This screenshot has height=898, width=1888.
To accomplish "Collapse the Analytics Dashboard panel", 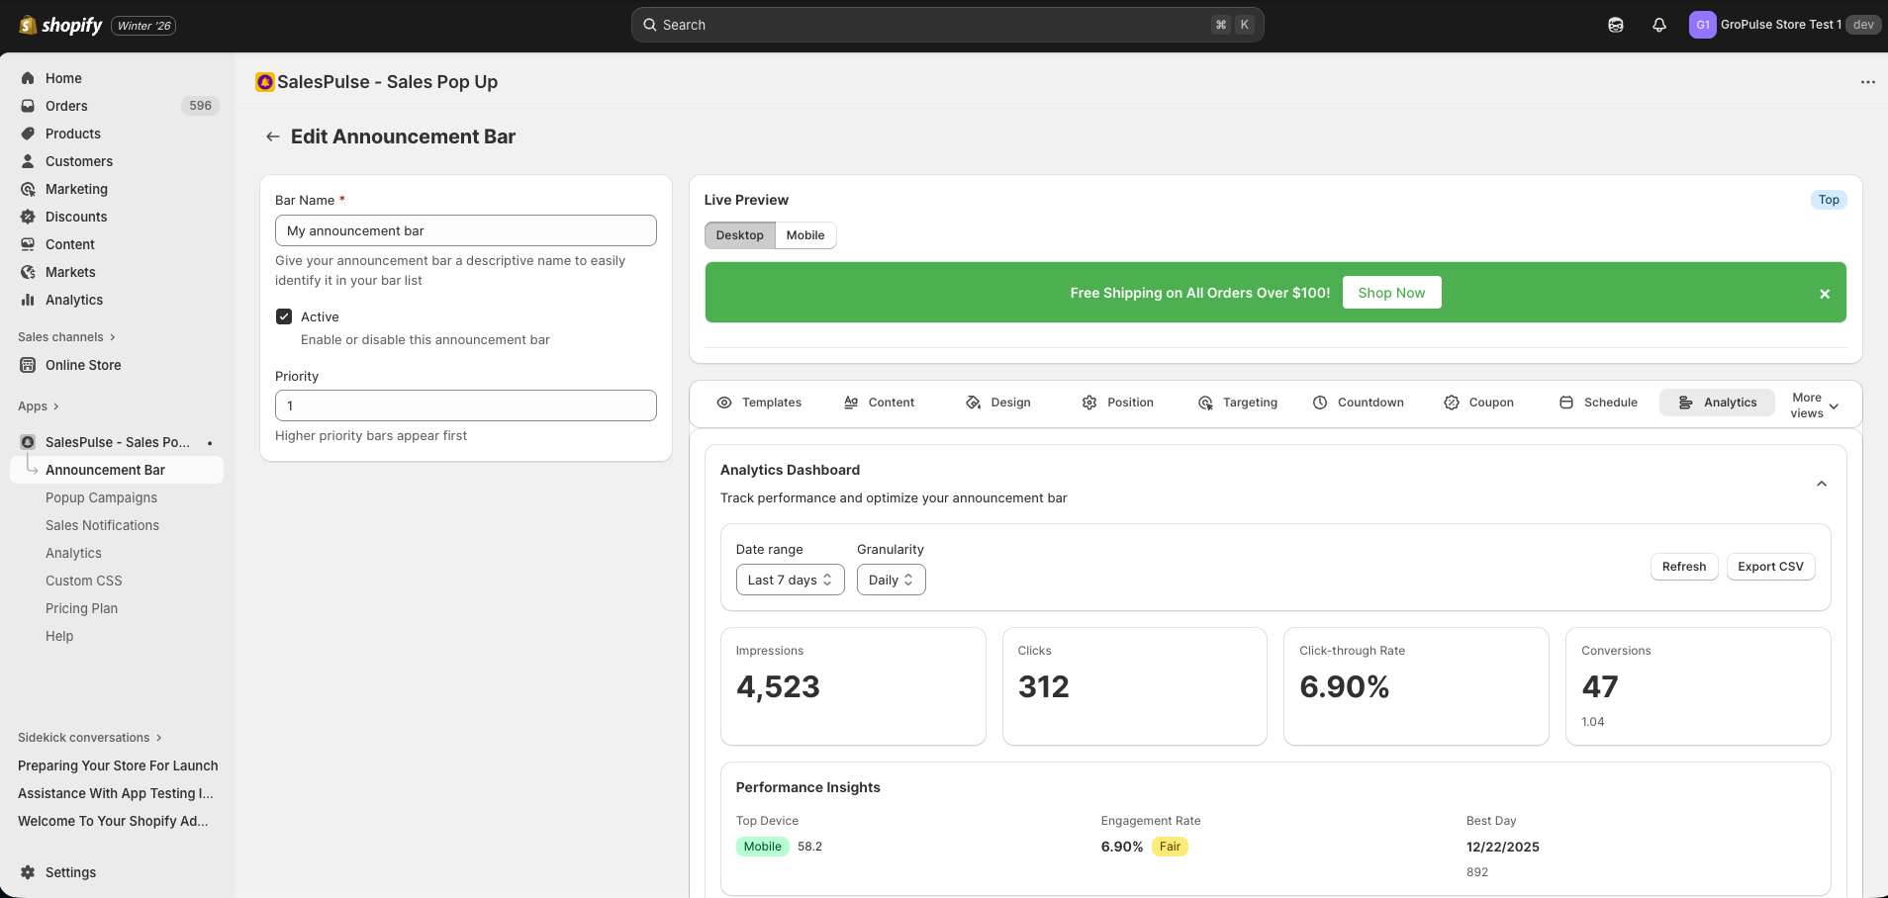I will pyautogui.click(x=1821, y=484).
